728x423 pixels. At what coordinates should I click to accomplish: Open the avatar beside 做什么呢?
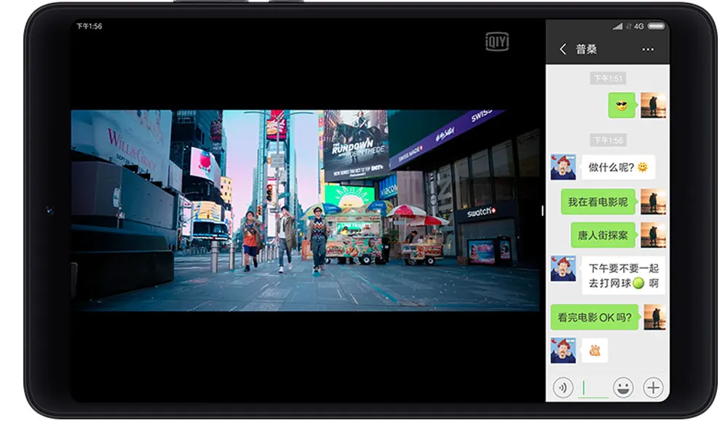[563, 167]
